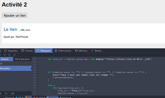This screenshot has height=98, width=165.
Task: Expand the Journal filter dropdown
Action: pos(52,97)
